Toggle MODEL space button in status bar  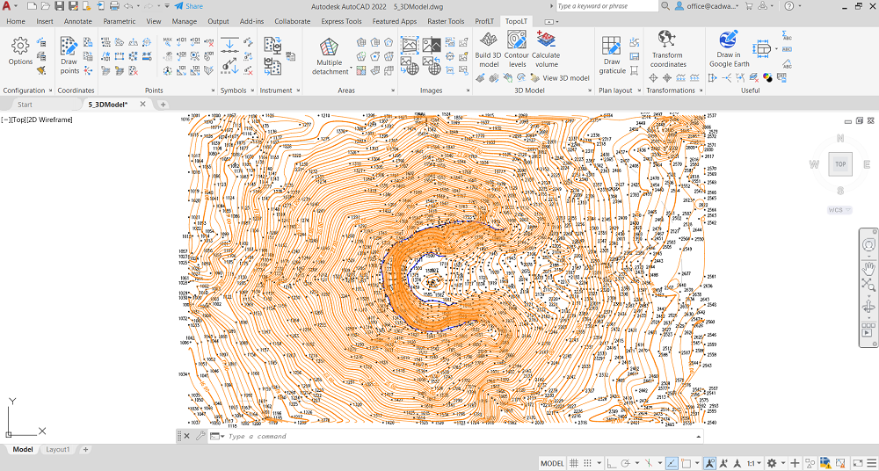[x=552, y=463]
